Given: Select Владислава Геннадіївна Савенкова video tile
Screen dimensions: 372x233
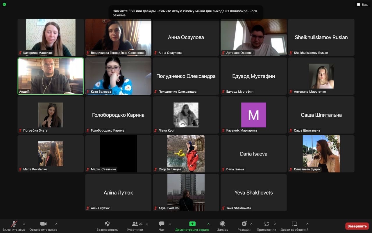Looking at the screenshot, I should pyautogui.click(x=118, y=37).
